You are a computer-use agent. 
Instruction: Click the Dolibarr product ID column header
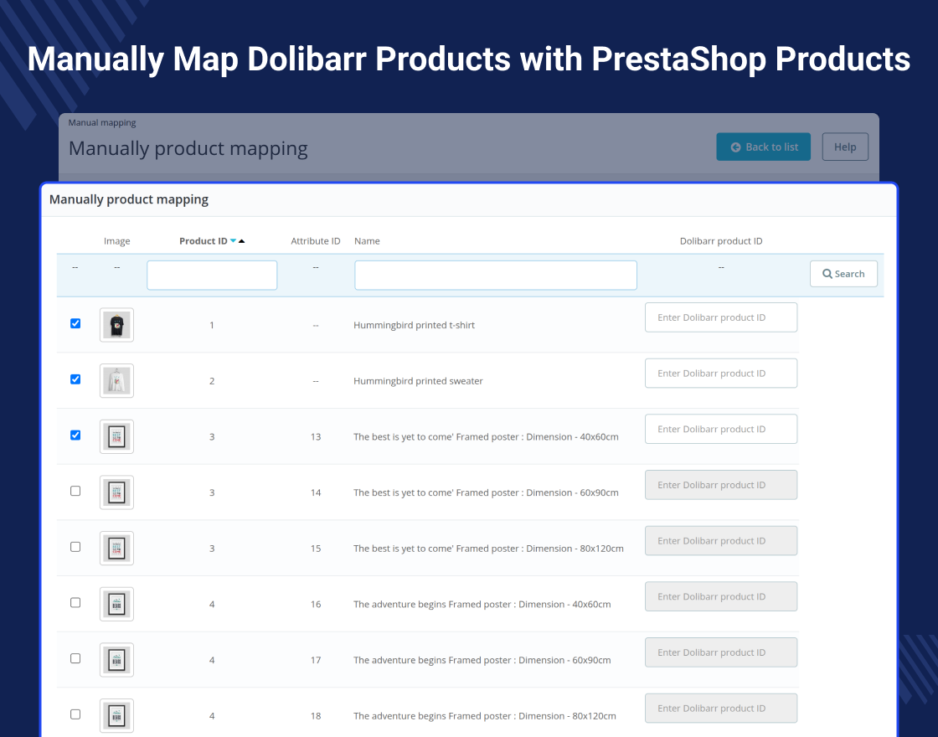[721, 241]
